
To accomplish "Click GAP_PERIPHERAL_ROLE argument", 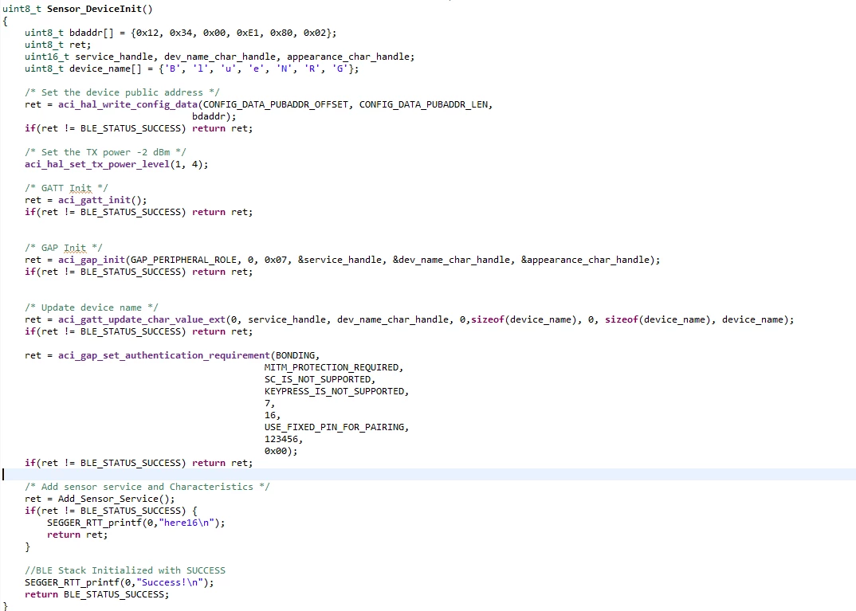I will tap(183, 260).
